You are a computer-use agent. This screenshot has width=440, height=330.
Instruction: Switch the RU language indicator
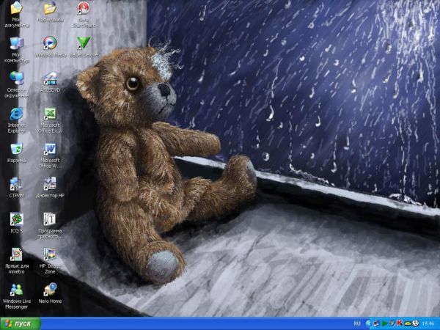357,323
